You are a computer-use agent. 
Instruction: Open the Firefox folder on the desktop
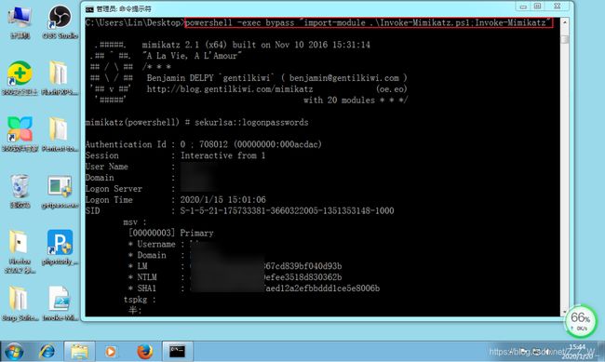(20, 251)
